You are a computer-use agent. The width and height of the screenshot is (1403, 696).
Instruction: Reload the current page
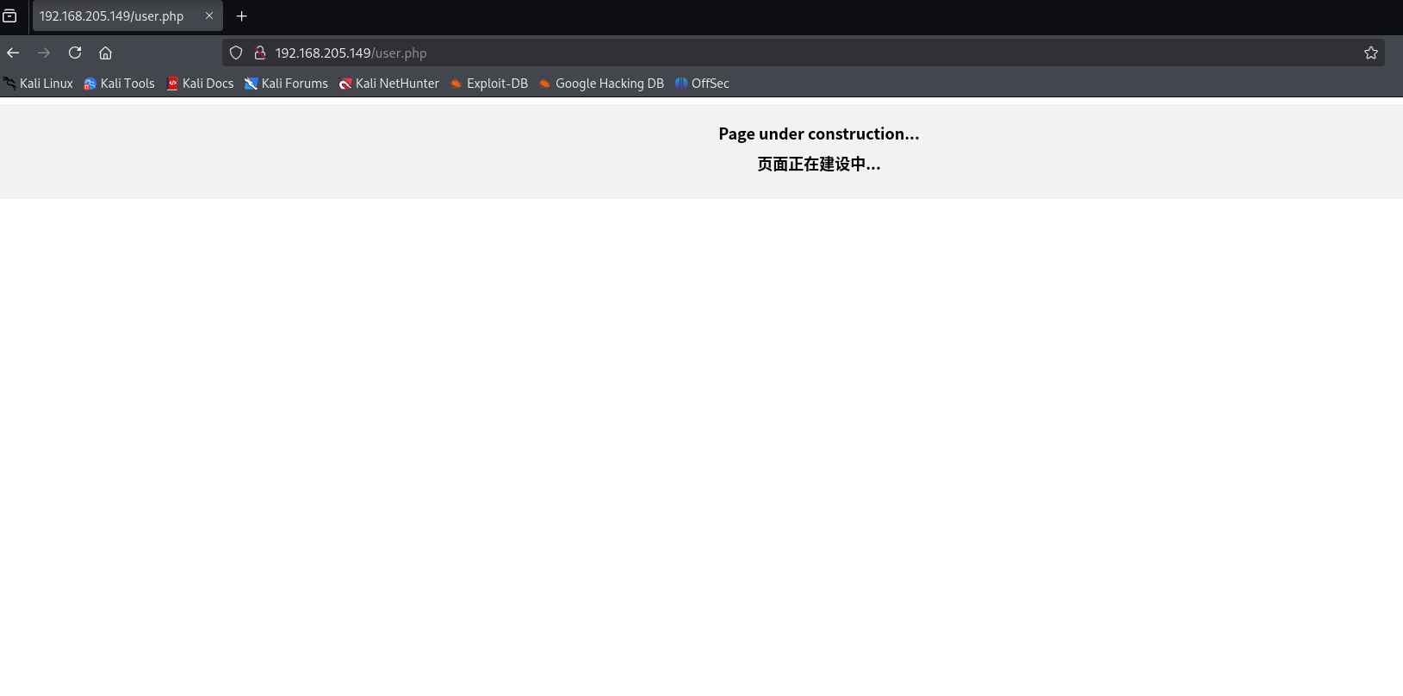pyautogui.click(x=75, y=53)
